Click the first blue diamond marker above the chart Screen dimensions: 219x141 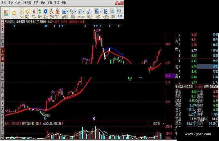(x=15, y=26)
